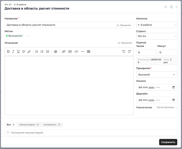Open text color palette icon
This screenshot has width=182, height=149.
click(x=24, y=52)
